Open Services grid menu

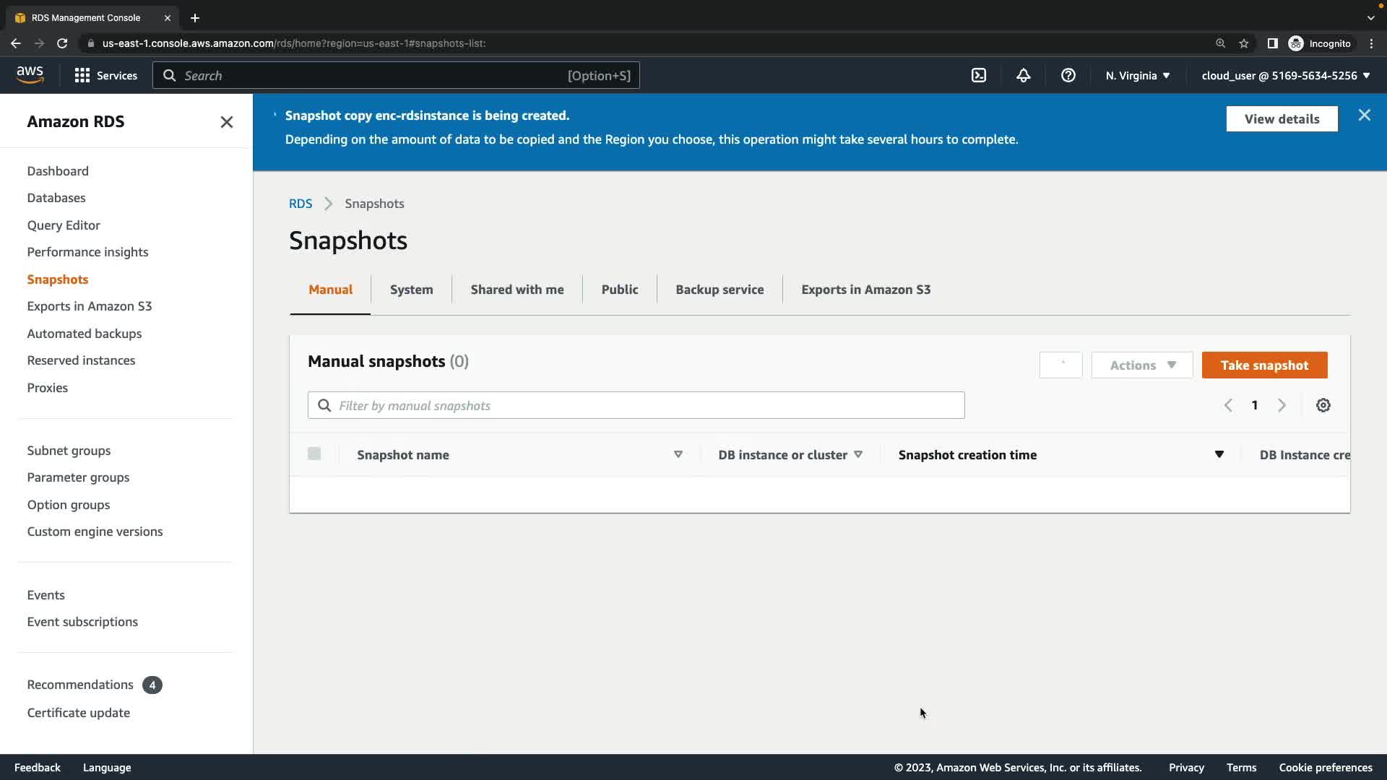pyautogui.click(x=105, y=75)
